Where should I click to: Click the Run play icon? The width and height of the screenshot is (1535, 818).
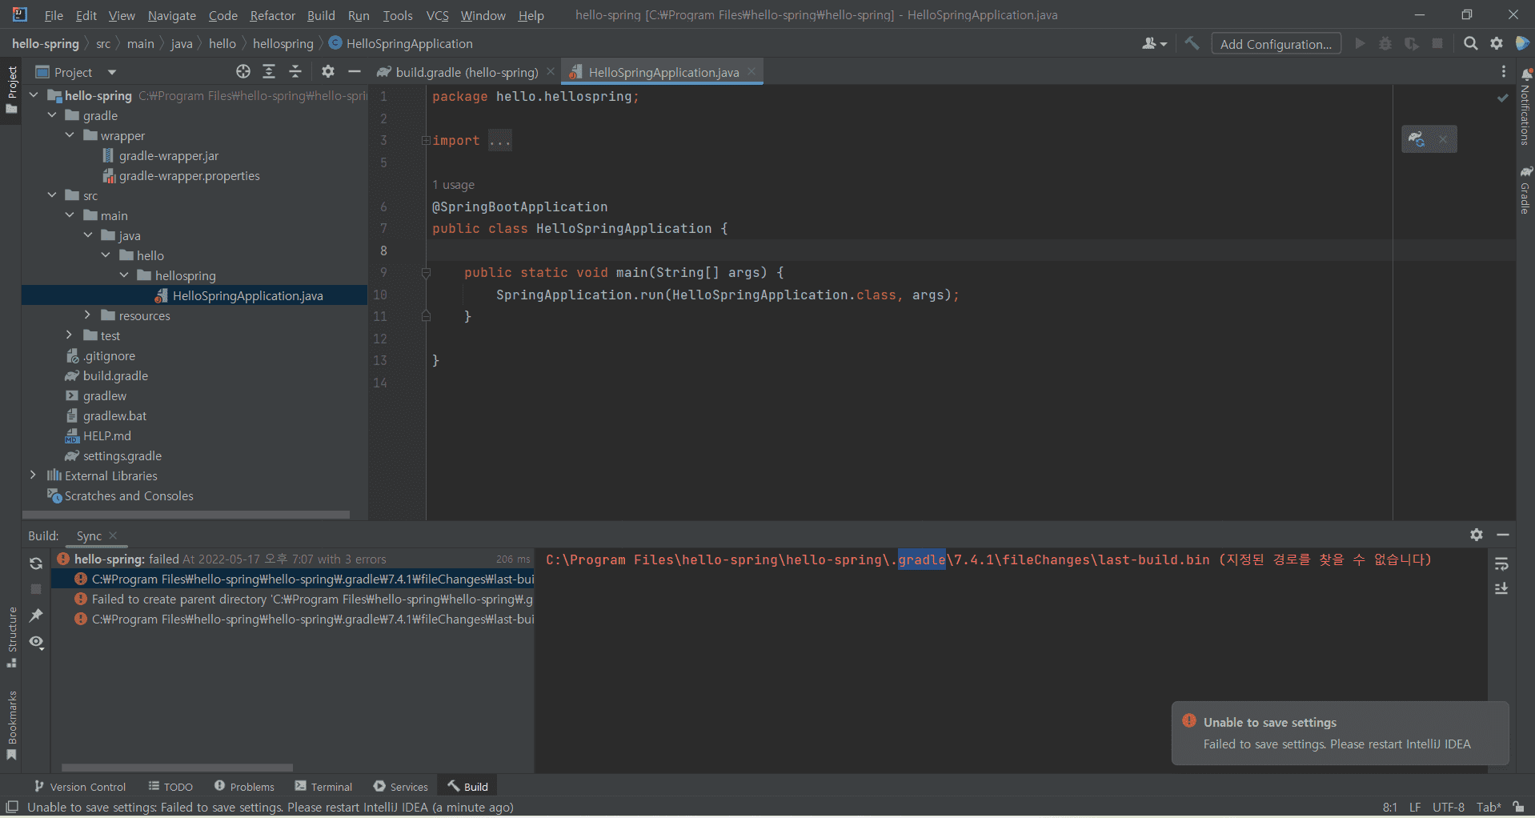[1360, 43]
